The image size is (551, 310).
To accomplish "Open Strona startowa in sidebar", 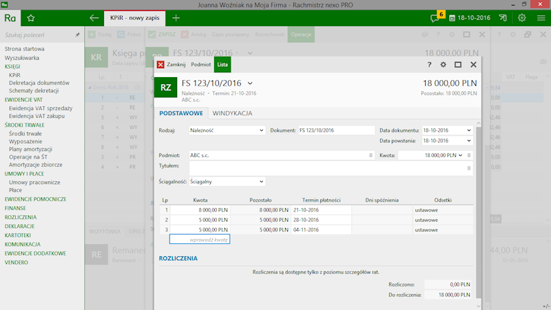I will 24,49.
